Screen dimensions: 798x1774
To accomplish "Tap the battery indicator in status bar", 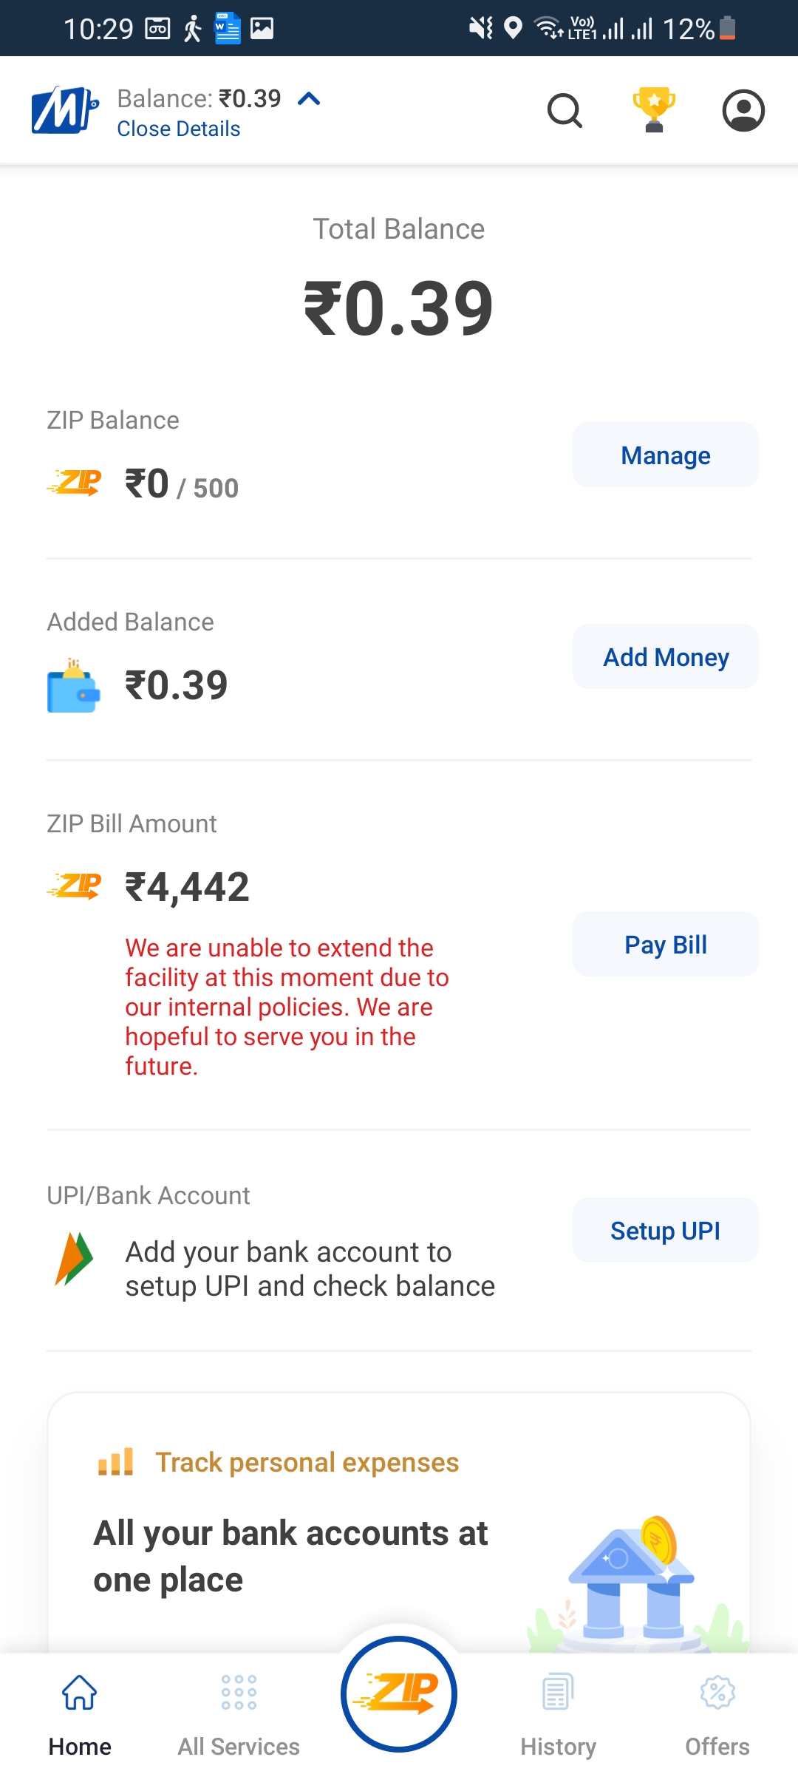I will [x=727, y=29].
